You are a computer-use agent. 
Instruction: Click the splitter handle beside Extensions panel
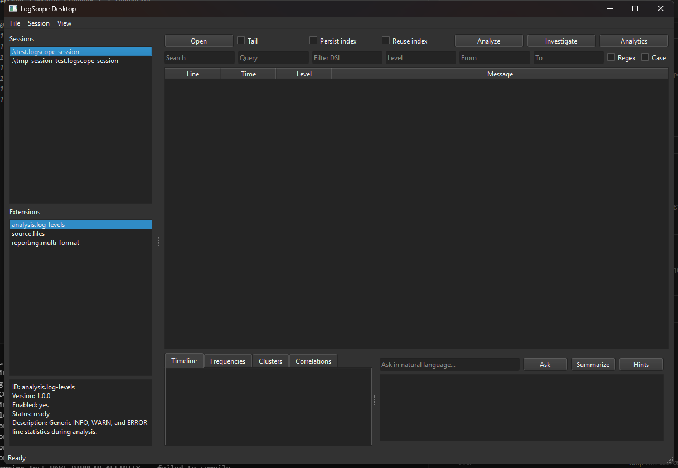[158, 241]
